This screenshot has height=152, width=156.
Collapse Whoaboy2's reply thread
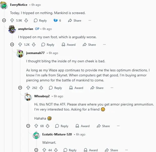[x=28, y=126]
